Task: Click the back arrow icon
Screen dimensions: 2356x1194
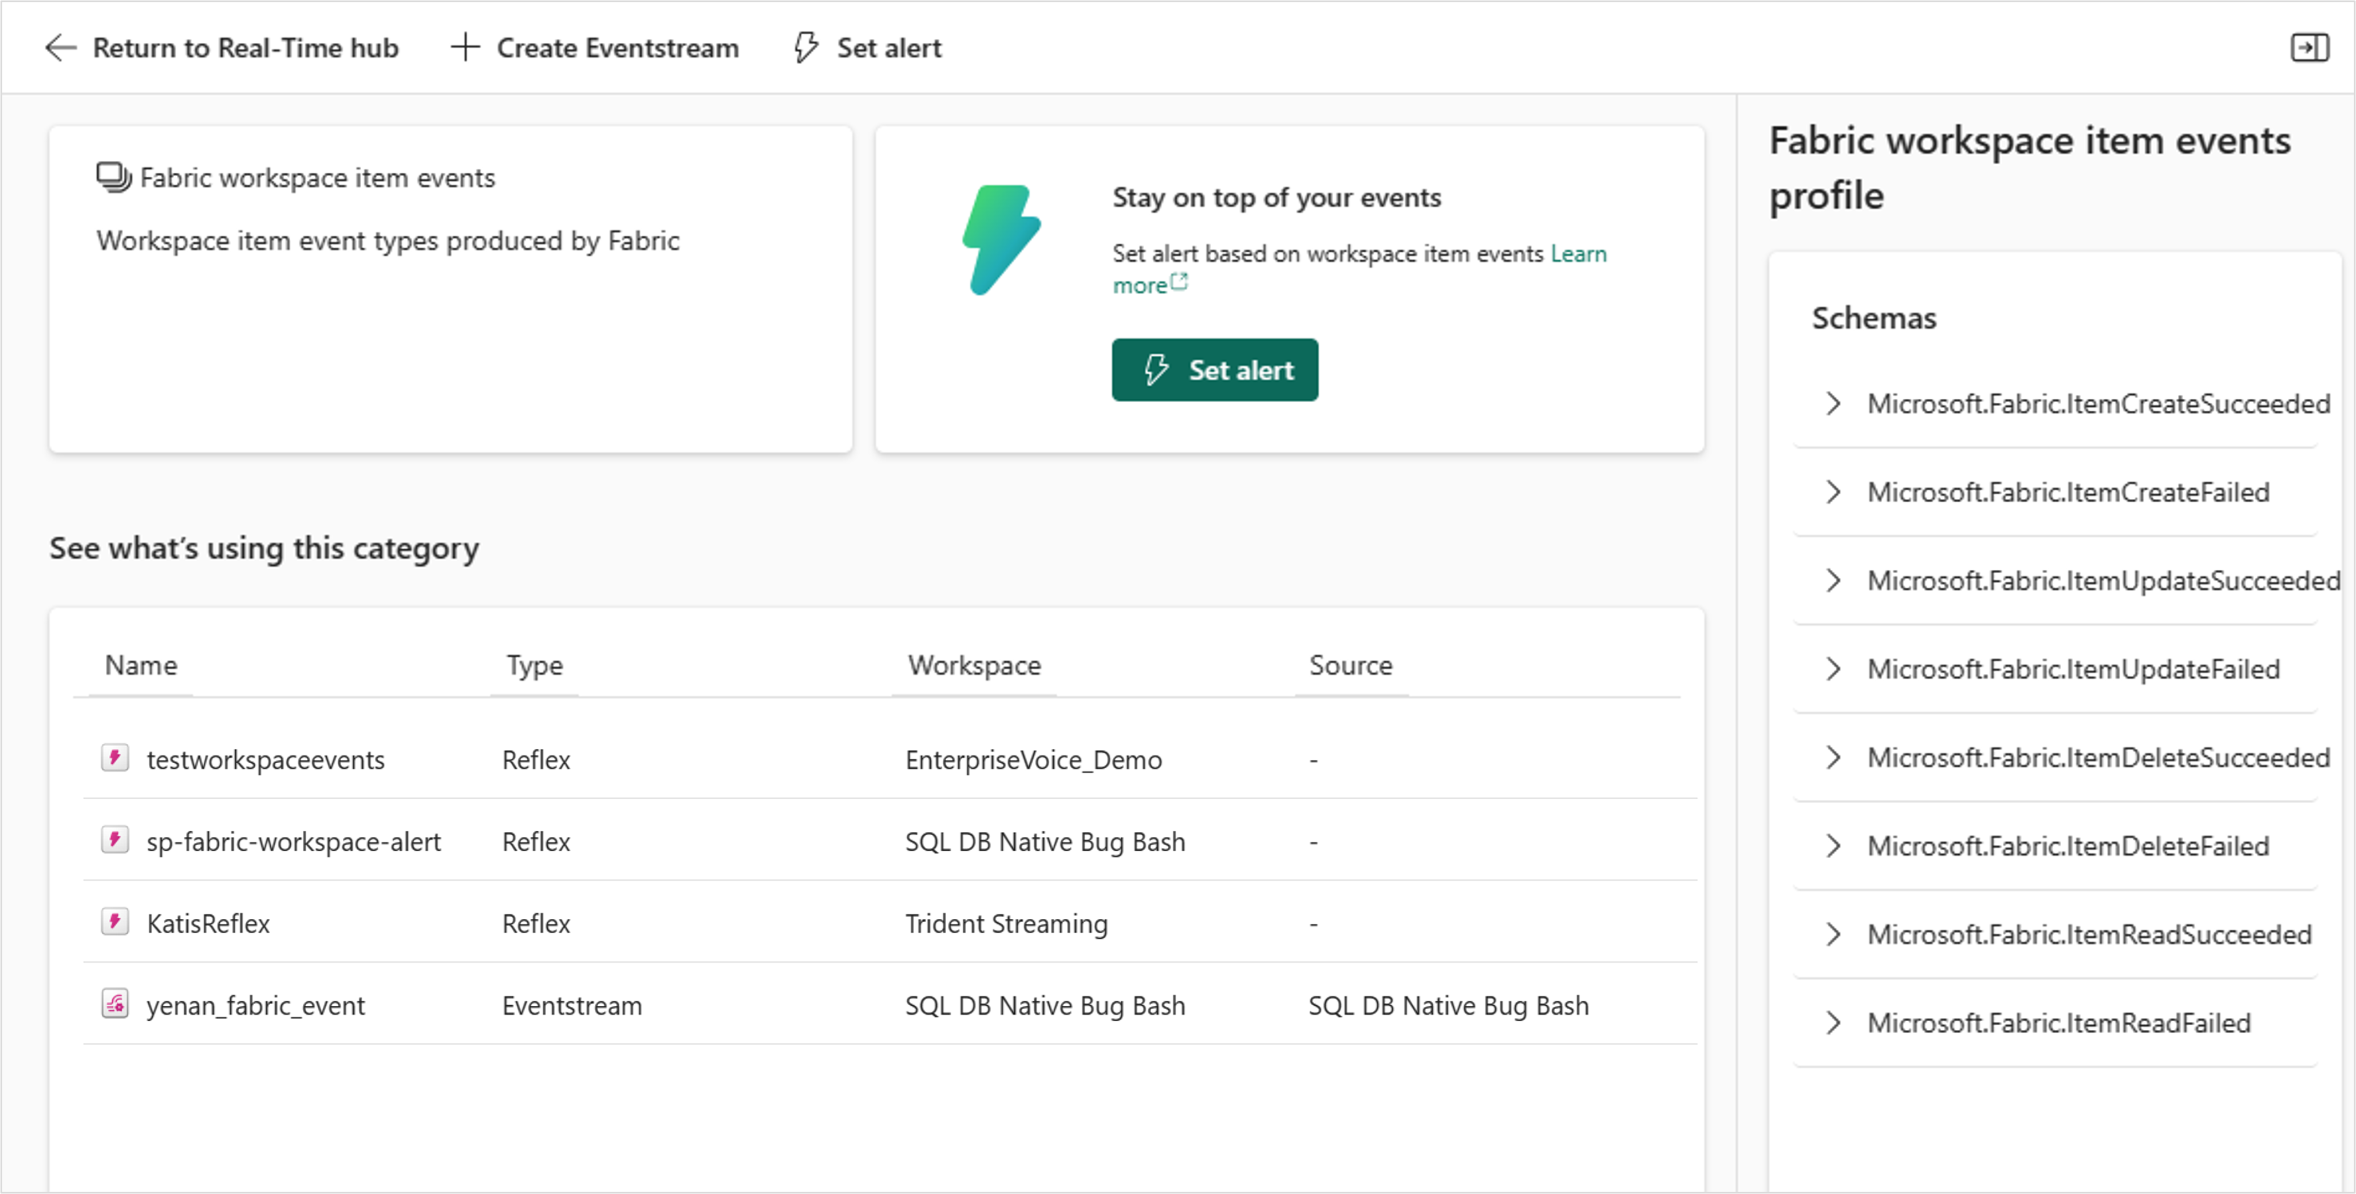Action: coord(60,47)
